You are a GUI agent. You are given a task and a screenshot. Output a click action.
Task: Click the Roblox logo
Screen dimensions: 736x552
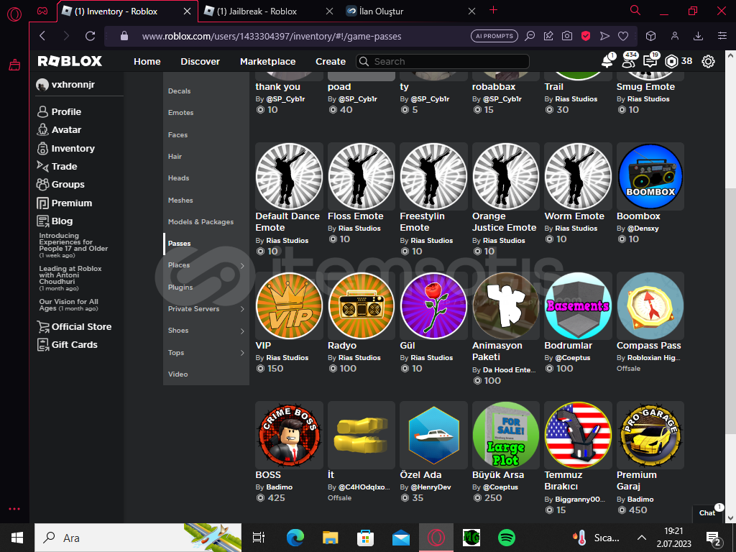tap(70, 61)
